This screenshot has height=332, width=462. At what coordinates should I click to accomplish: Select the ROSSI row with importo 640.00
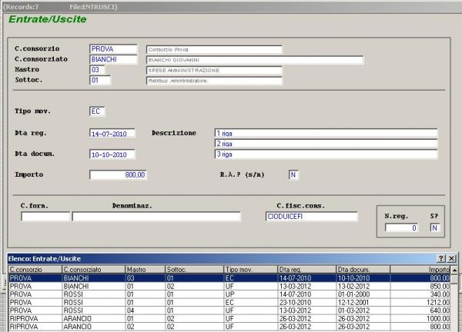click(x=229, y=310)
